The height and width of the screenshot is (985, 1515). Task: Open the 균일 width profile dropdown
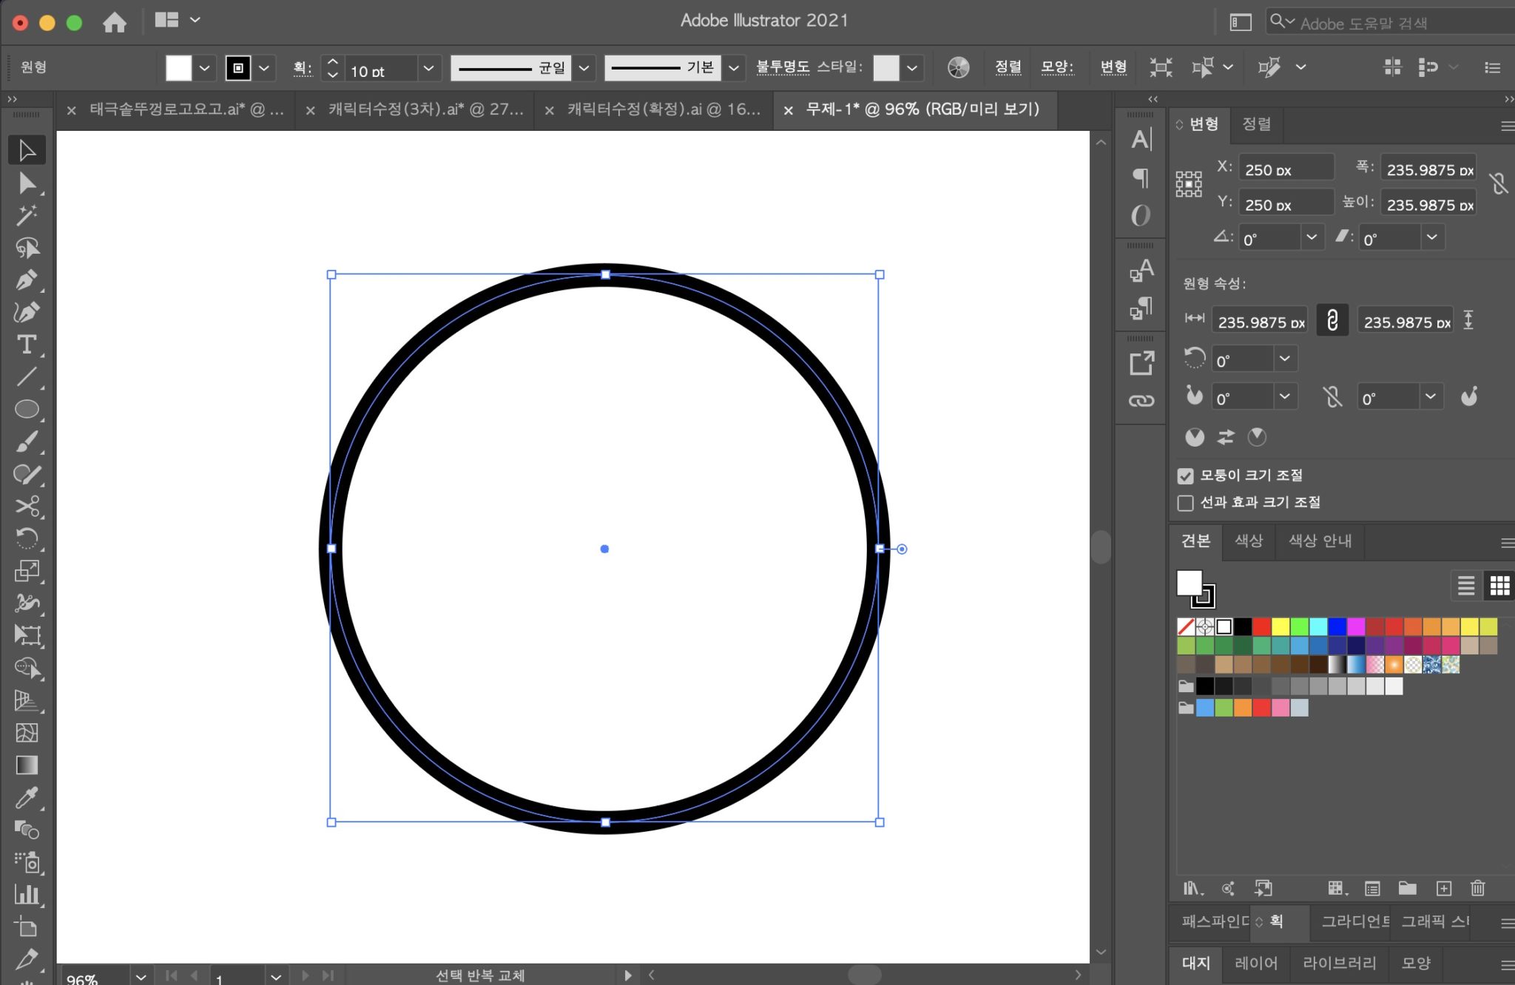tap(584, 68)
